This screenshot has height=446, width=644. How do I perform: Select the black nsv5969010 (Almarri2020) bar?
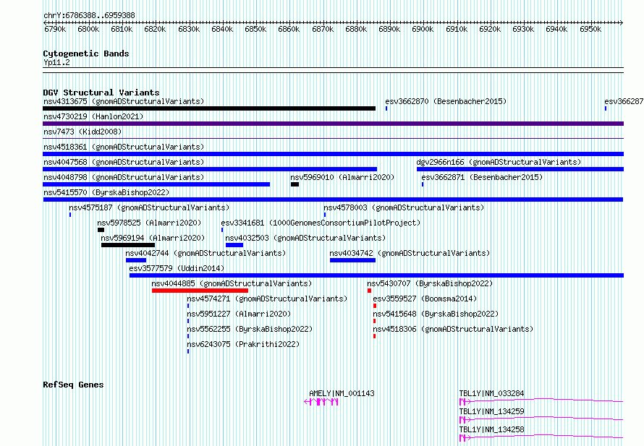[295, 184]
